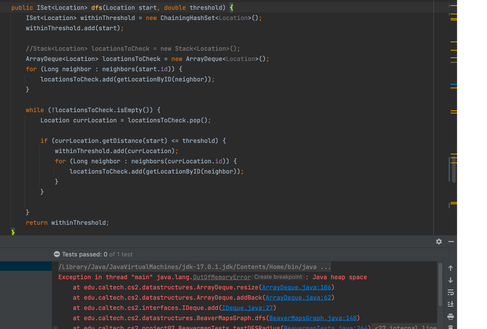Image resolution: width=487 pixels, height=329 pixels.
Task: Click Create breakpoint for OutOfMemoryError
Action: 278,277
